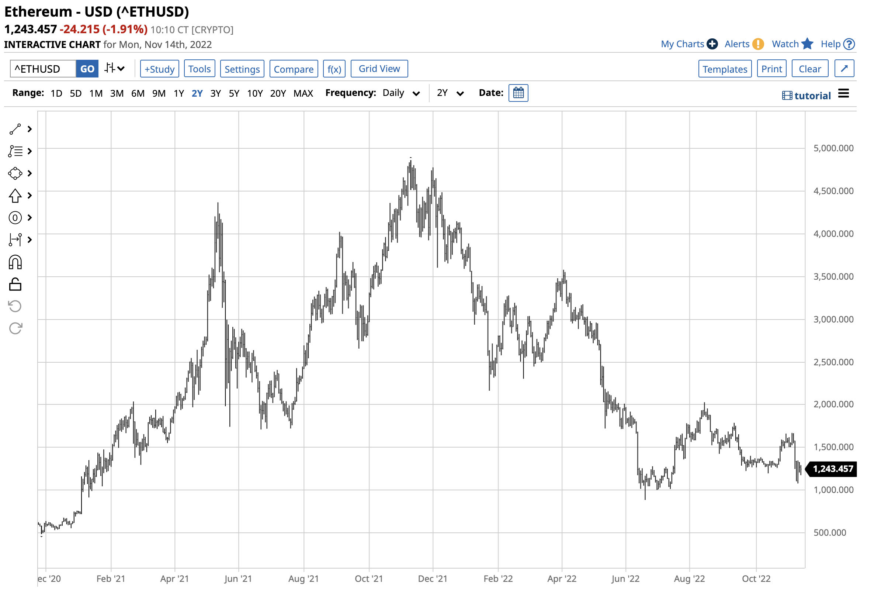Select the arrow marker tool
Viewport: 888px width, 611px height.
[15, 196]
